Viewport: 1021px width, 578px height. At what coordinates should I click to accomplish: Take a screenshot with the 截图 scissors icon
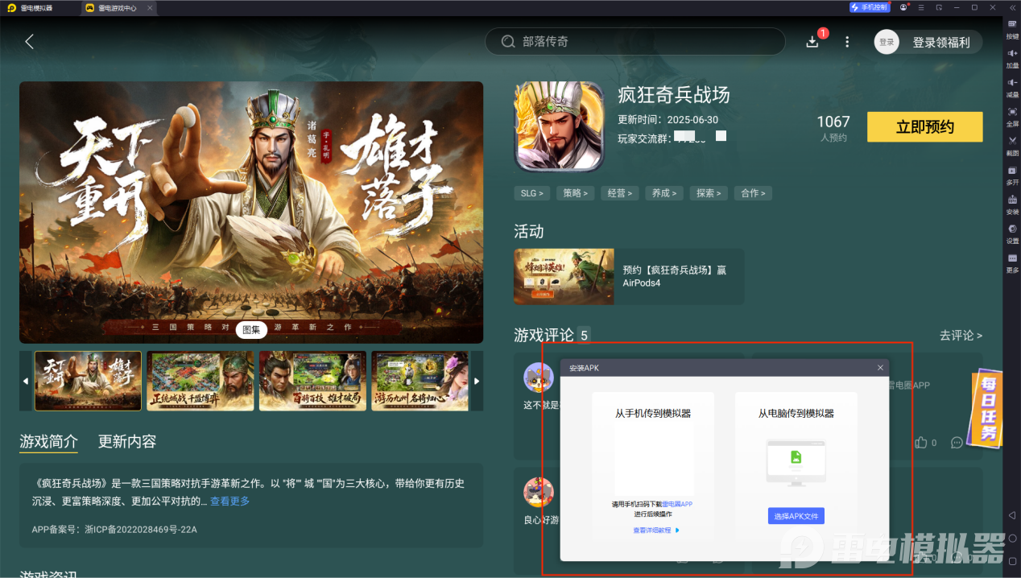(1012, 145)
